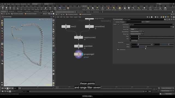
Task: Expand the Connectivity section
Action: coord(118,50)
